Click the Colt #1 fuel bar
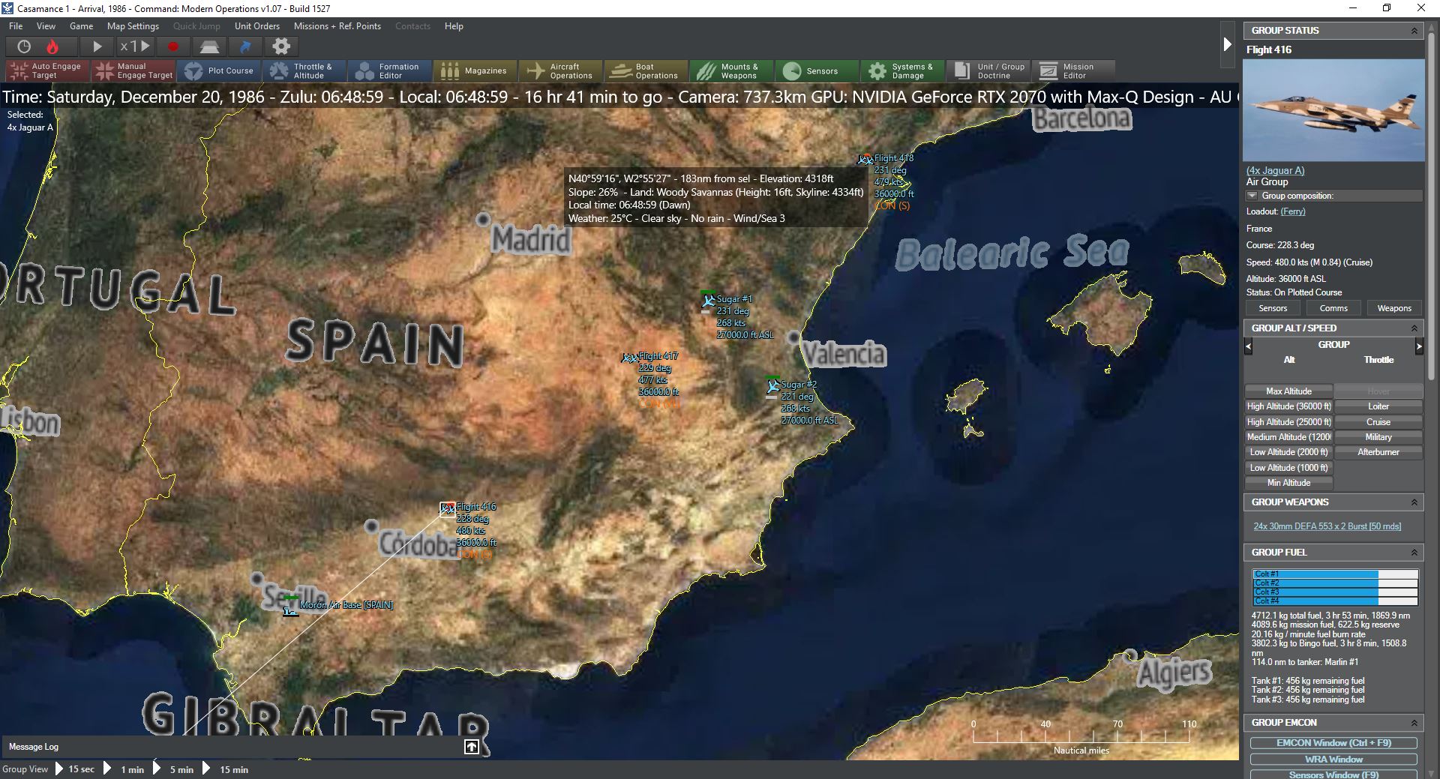The width and height of the screenshot is (1440, 779). pyautogui.click(x=1336, y=574)
